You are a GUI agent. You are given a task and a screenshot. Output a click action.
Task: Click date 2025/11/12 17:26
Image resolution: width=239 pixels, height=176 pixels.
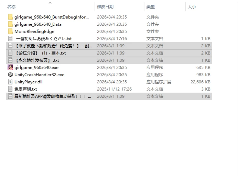tap(114, 89)
